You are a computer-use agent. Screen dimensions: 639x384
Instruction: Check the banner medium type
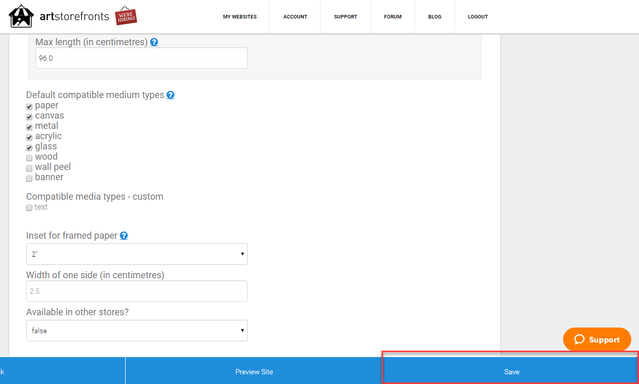(29, 179)
